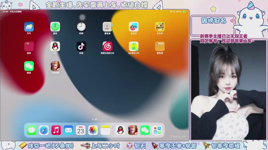Open App Library in the dock
Viewport: 268px width, 150px height.
click(x=157, y=130)
